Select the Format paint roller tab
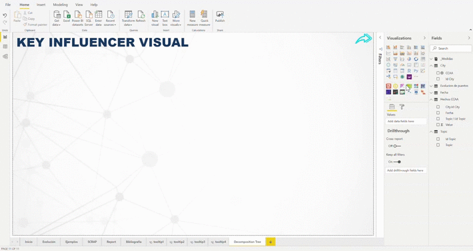The image size is (473, 251). [x=402, y=107]
